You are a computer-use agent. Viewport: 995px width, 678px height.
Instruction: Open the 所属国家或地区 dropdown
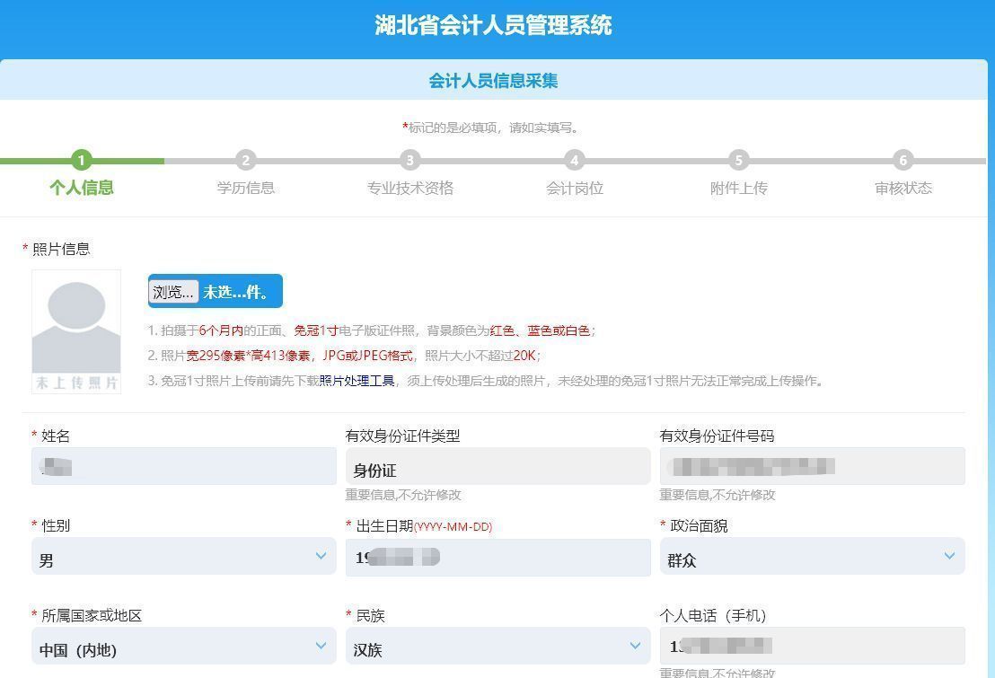click(x=184, y=646)
